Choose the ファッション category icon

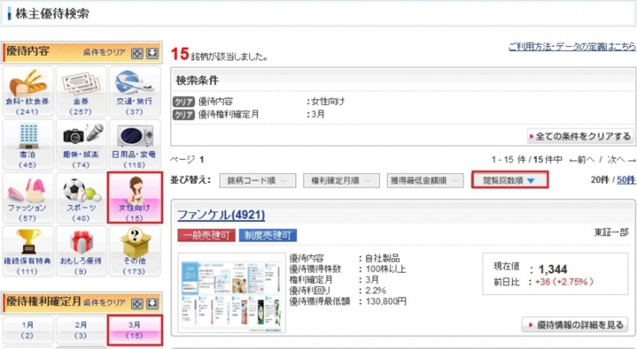pos(28,198)
